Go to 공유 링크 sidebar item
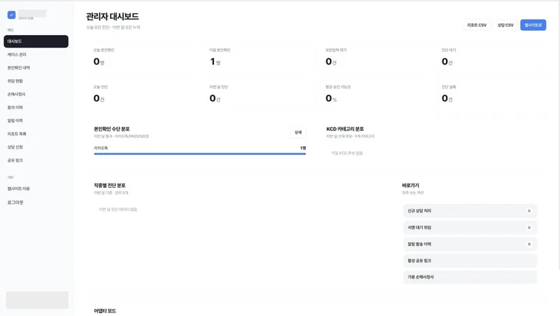The height and width of the screenshot is (316, 560). (x=36, y=160)
